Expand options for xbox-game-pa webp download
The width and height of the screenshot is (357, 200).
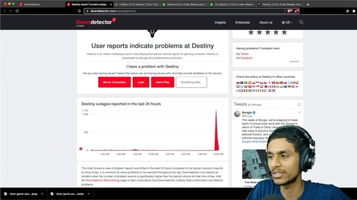click(89, 194)
